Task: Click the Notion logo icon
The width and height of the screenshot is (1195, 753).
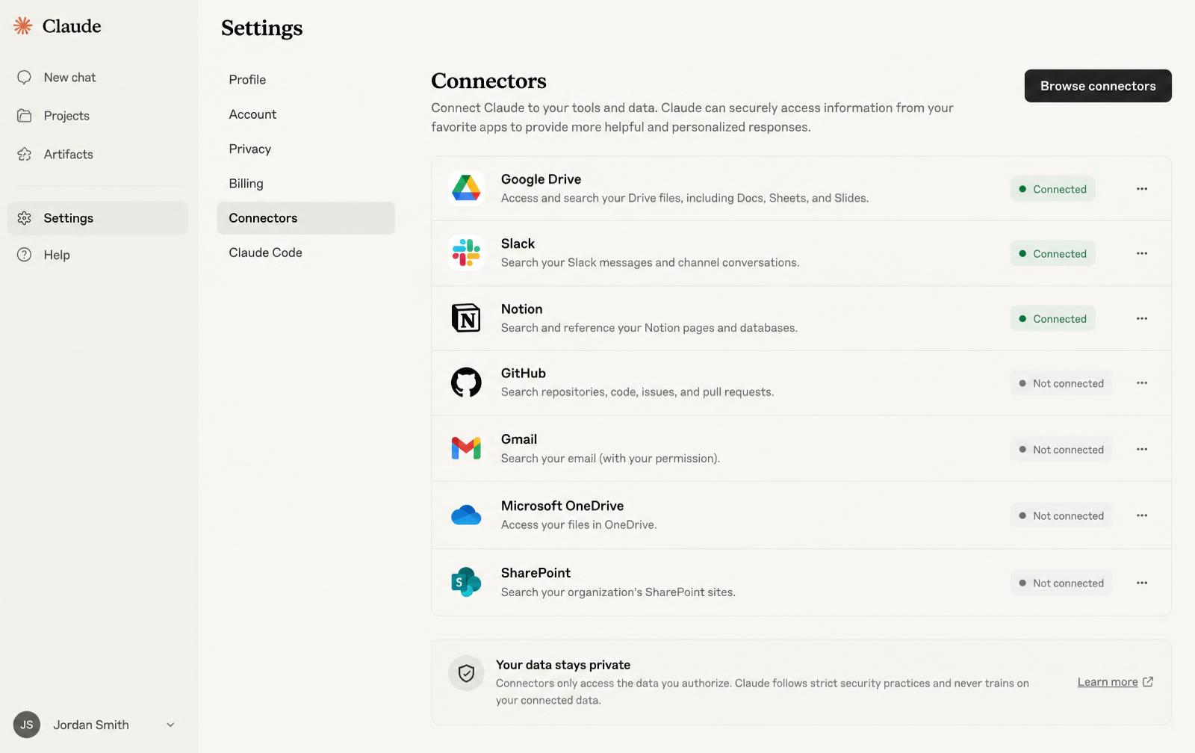Action: (x=466, y=317)
